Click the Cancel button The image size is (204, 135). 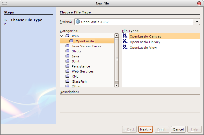tap(178, 129)
